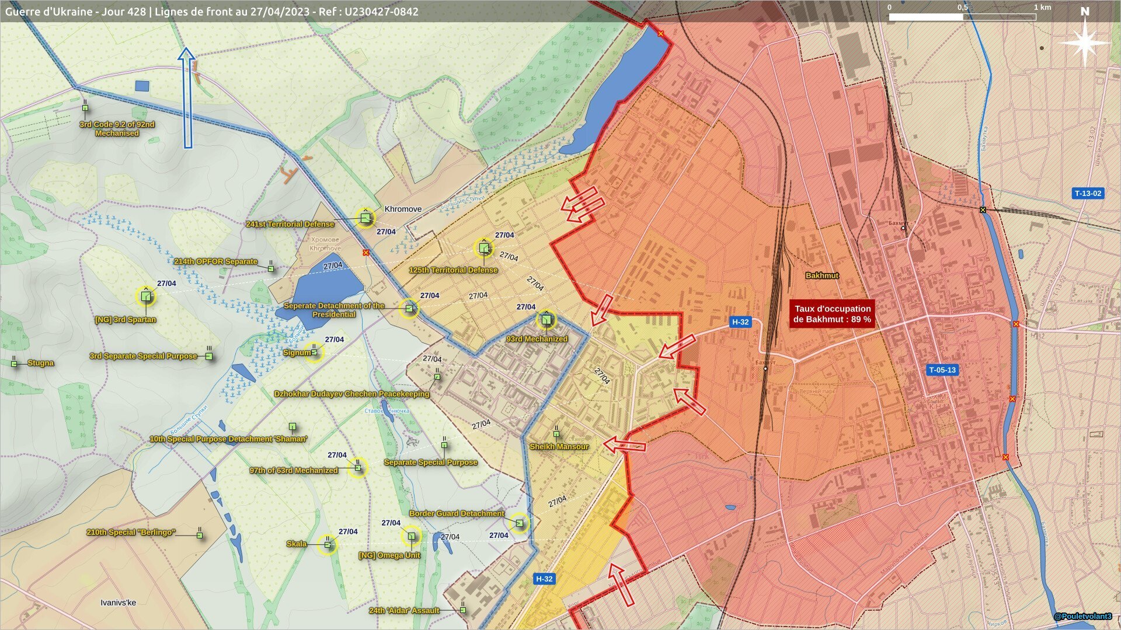Click the [NG] 3rd Spartan unit marker
Viewport: 1121px width, 630px height.
point(146,297)
